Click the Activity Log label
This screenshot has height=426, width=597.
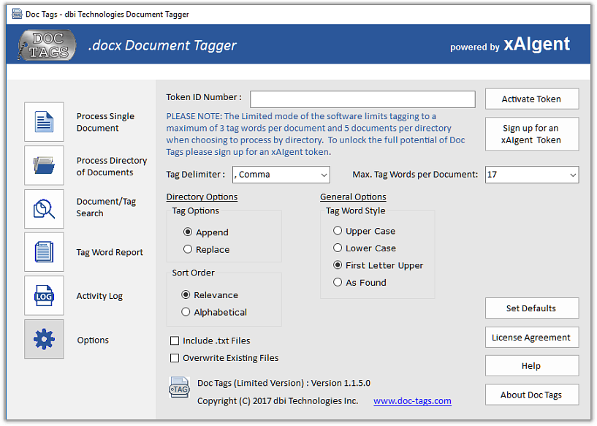(99, 296)
